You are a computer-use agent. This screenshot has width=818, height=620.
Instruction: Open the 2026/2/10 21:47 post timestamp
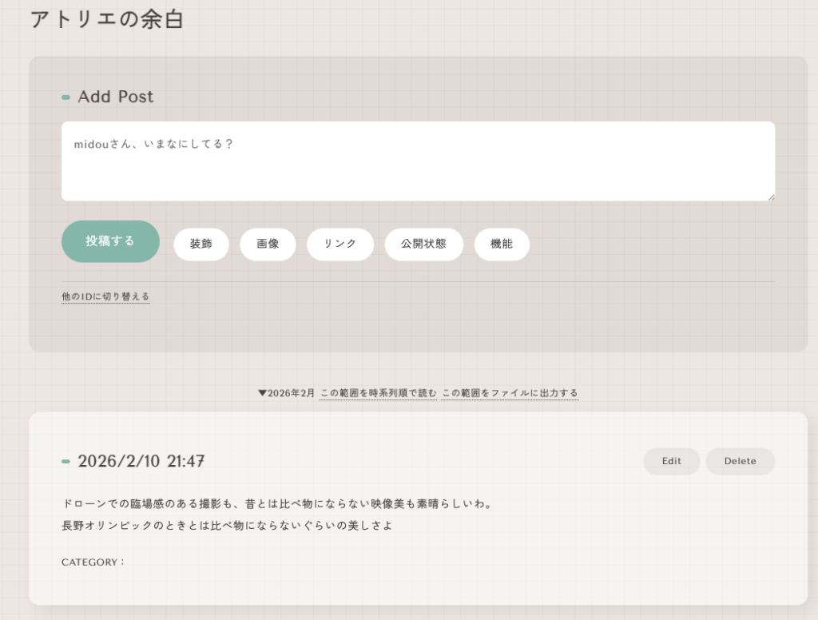(141, 461)
